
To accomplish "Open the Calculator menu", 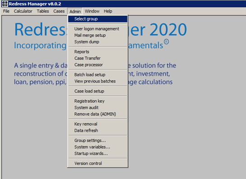I will pyautogui.click(x=23, y=11).
